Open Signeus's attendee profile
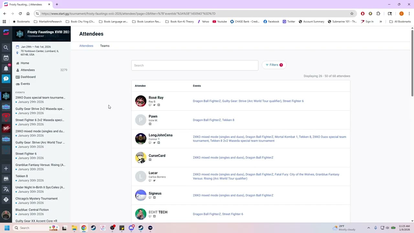 point(155,194)
